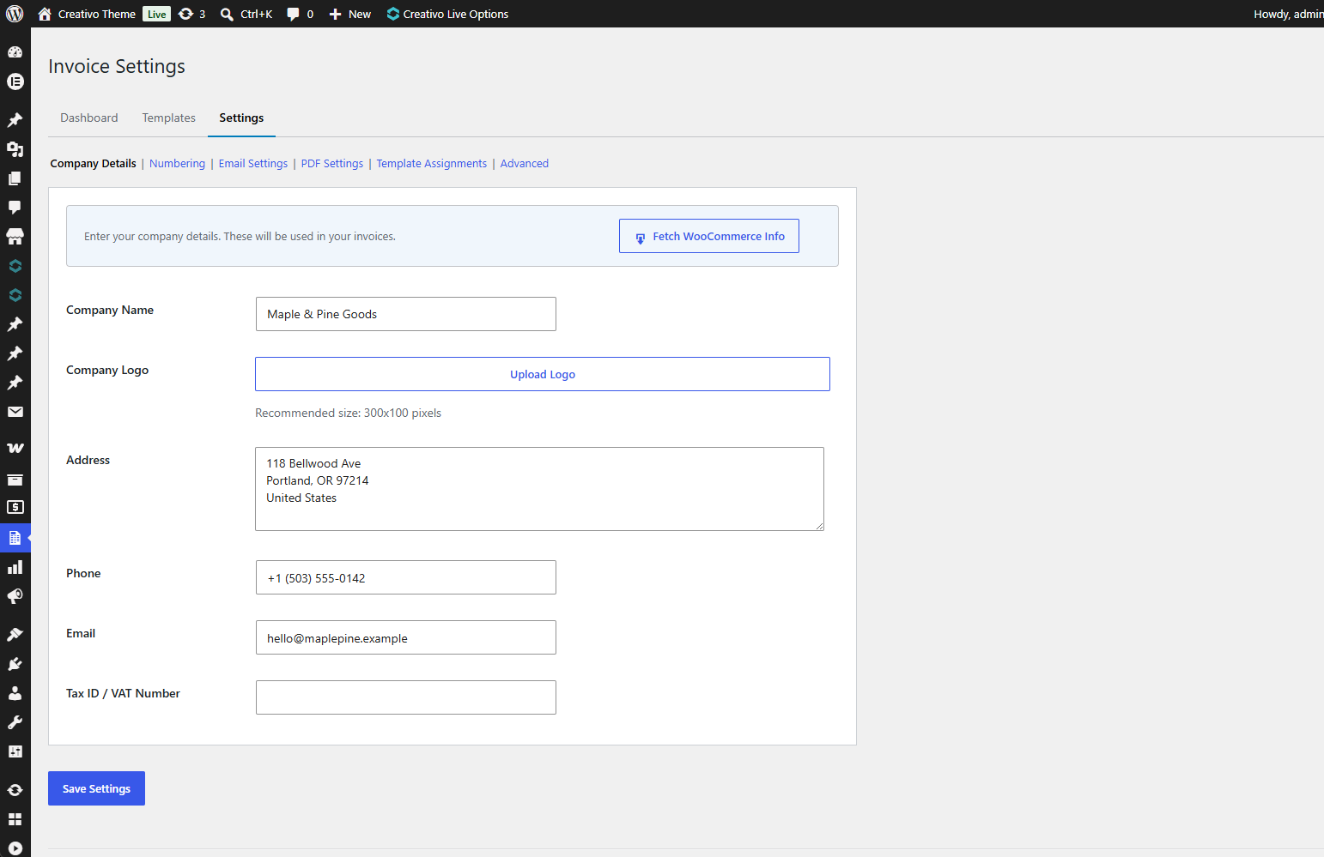This screenshot has height=857, width=1324.
Task: Open the four-squares grid icon in the sidebar
Action: 15,819
